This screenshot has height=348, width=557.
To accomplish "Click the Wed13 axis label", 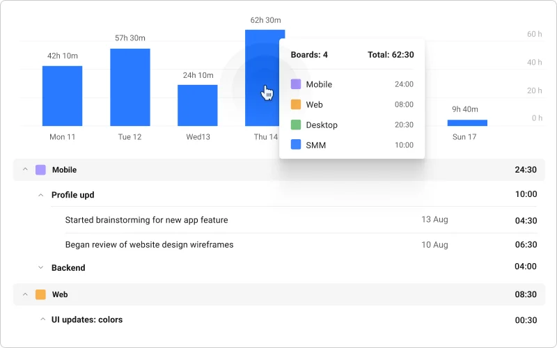I will (x=198, y=137).
